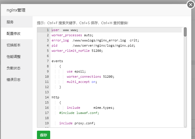Place cursor on the nginx.pid path line
Image resolution: width=195 pixels, height=139 pixels.
[104, 45]
